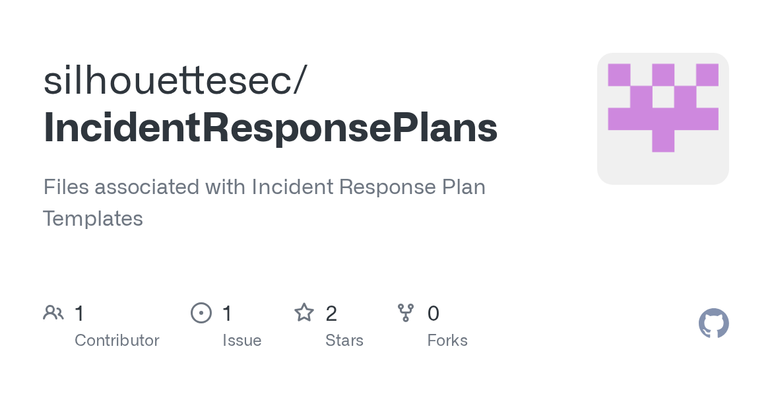Click the "Files associated with Incident Response Plan" line
Viewport: 772px width, 396px height.
tap(264, 187)
